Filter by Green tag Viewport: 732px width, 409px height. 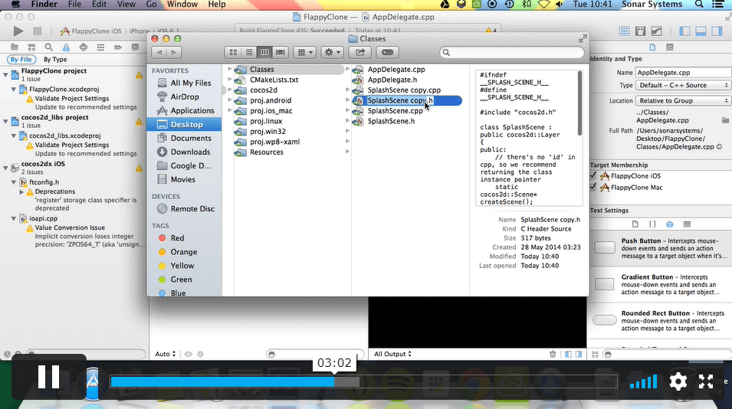pos(181,280)
